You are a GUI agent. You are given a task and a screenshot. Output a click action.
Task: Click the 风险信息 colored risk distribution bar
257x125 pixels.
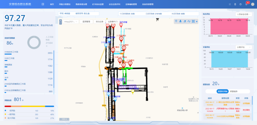[29, 106]
